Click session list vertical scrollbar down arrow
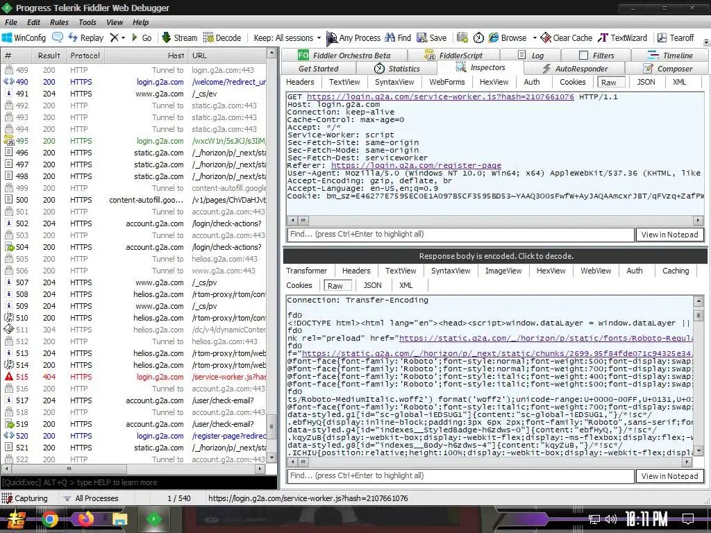This screenshot has height=533, width=711. pyautogui.click(x=271, y=458)
